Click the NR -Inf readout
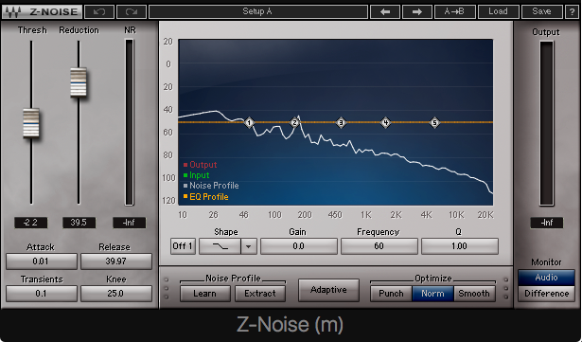Image resolution: width=582 pixels, height=342 pixels. click(x=129, y=223)
